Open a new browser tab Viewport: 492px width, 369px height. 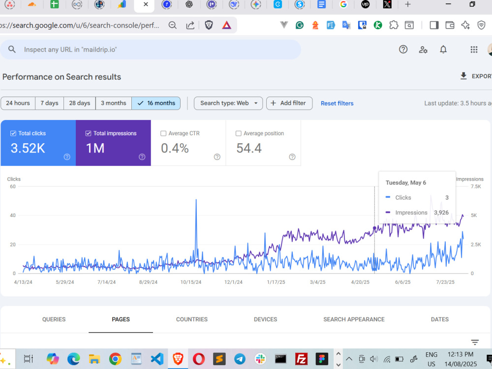[407, 4]
